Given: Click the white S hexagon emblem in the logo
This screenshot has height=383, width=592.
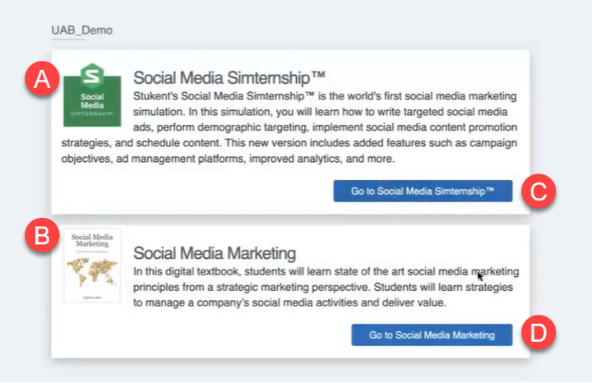Looking at the screenshot, I should [92, 77].
